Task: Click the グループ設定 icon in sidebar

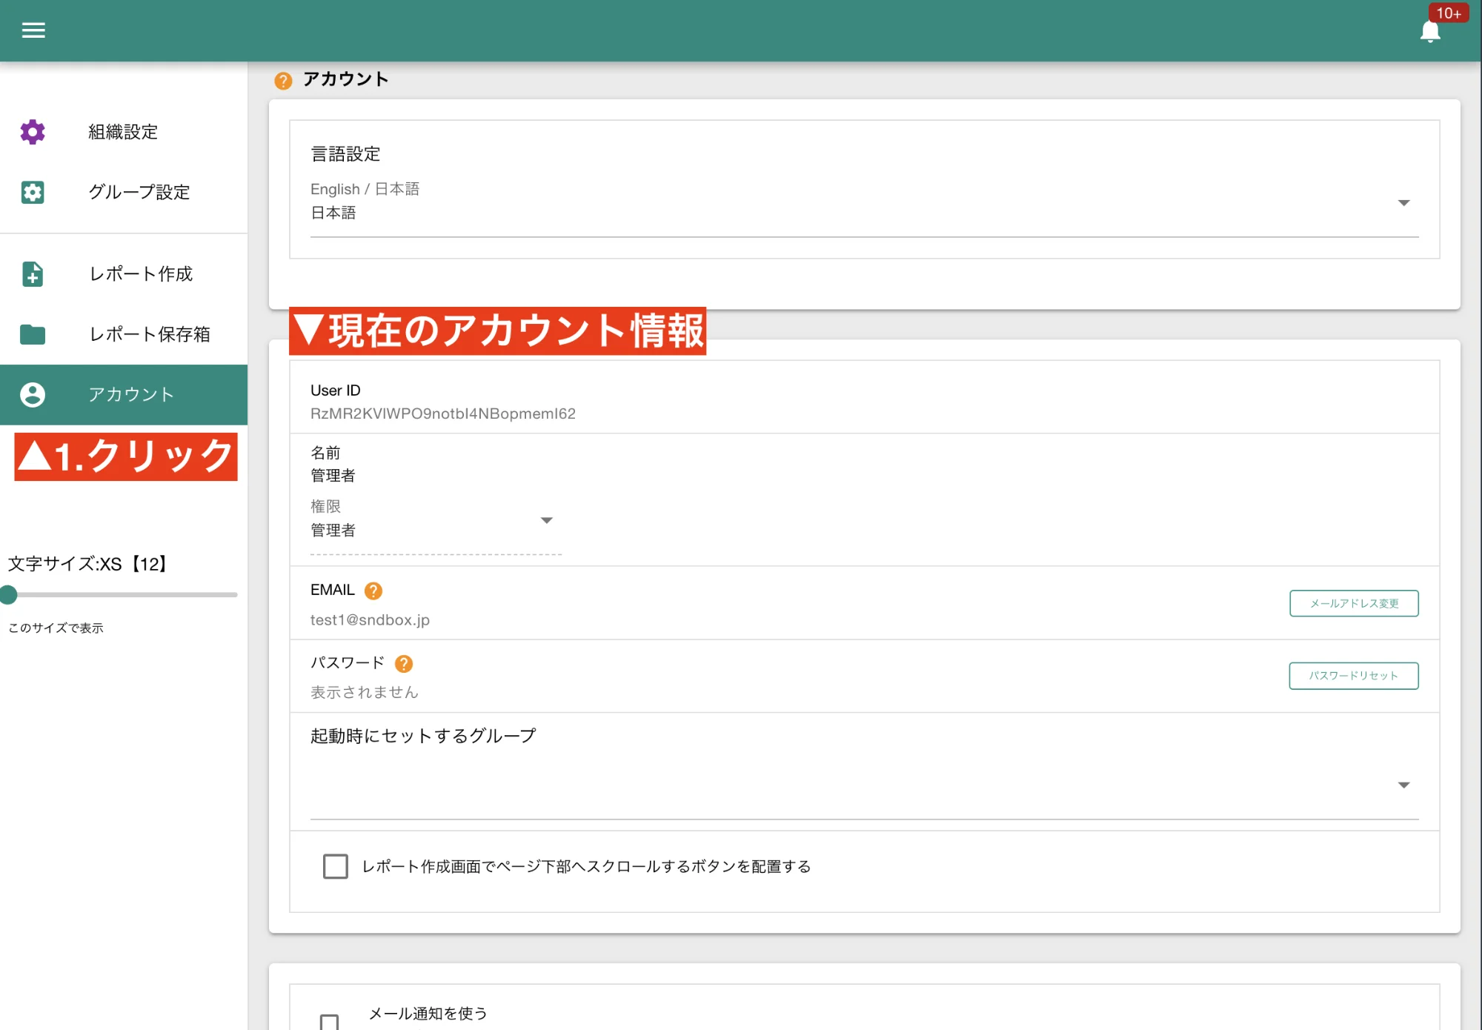Action: click(x=33, y=193)
